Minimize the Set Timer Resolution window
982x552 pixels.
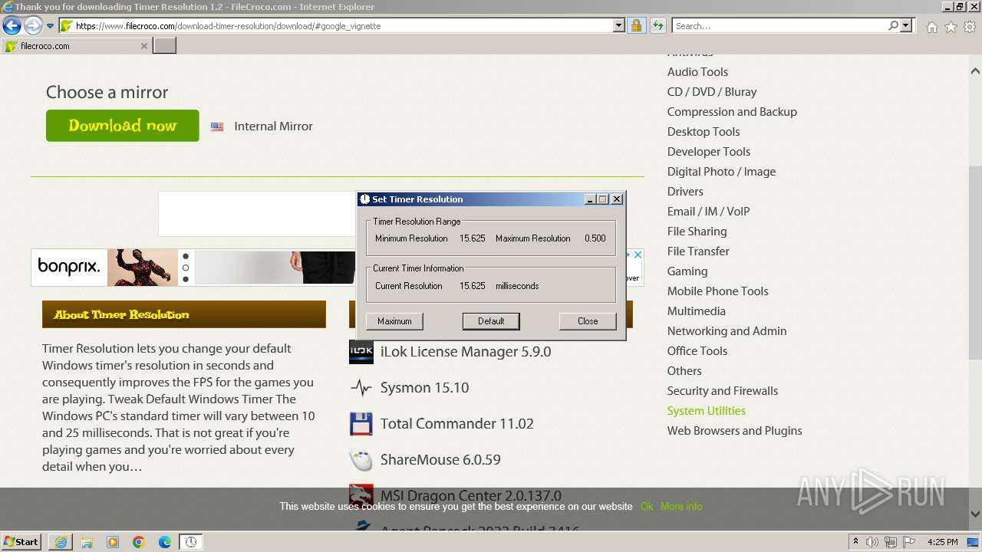coord(590,199)
